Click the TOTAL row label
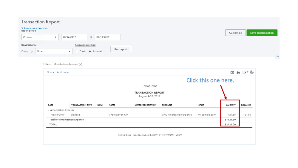The height and width of the screenshot is (168, 298). (x=53, y=124)
